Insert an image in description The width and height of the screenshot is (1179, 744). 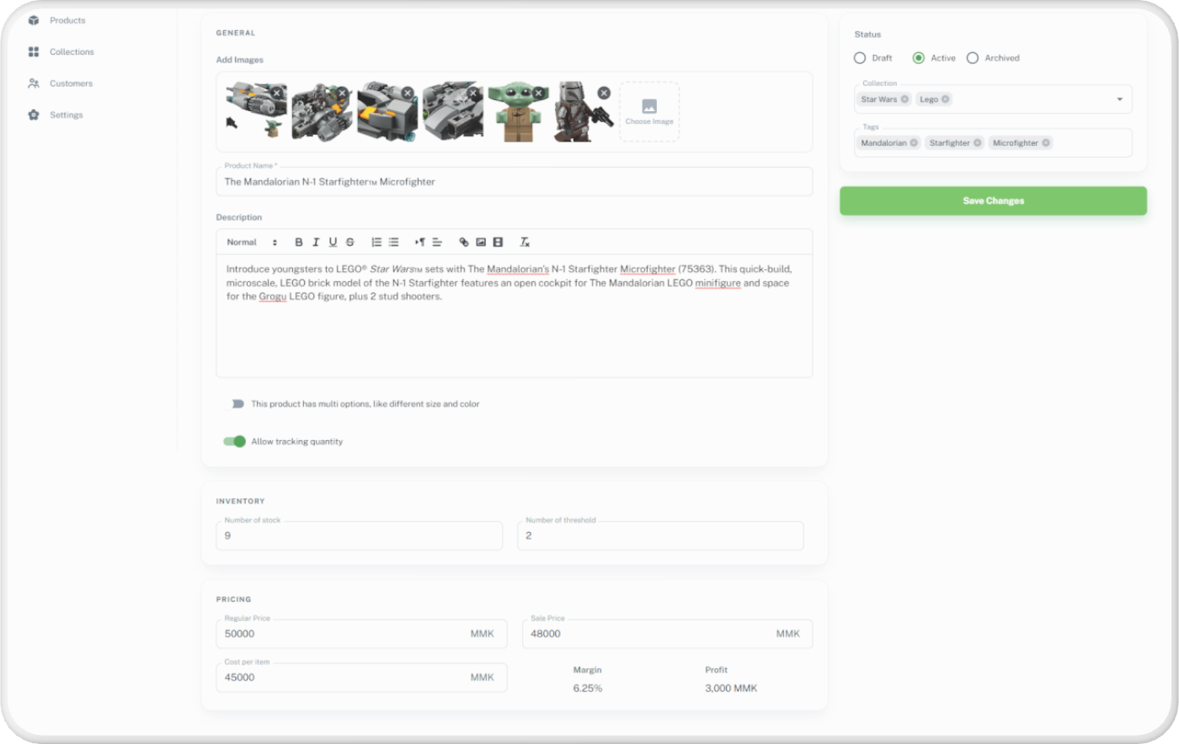481,242
